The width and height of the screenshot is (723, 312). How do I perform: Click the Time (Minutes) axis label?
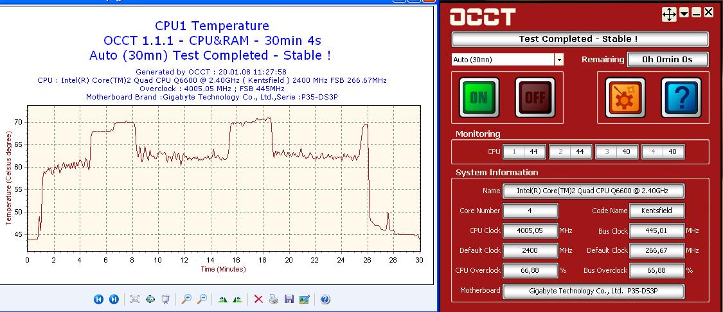point(223,269)
